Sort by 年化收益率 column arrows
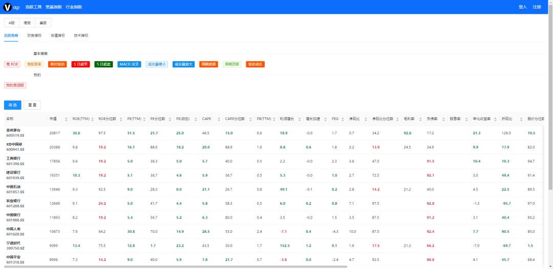 (495, 119)
